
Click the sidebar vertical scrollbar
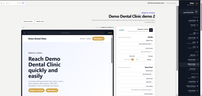click(x=201, y=17)
